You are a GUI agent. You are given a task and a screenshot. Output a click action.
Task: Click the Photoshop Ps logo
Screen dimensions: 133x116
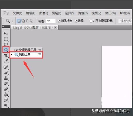tap(6, 13)
